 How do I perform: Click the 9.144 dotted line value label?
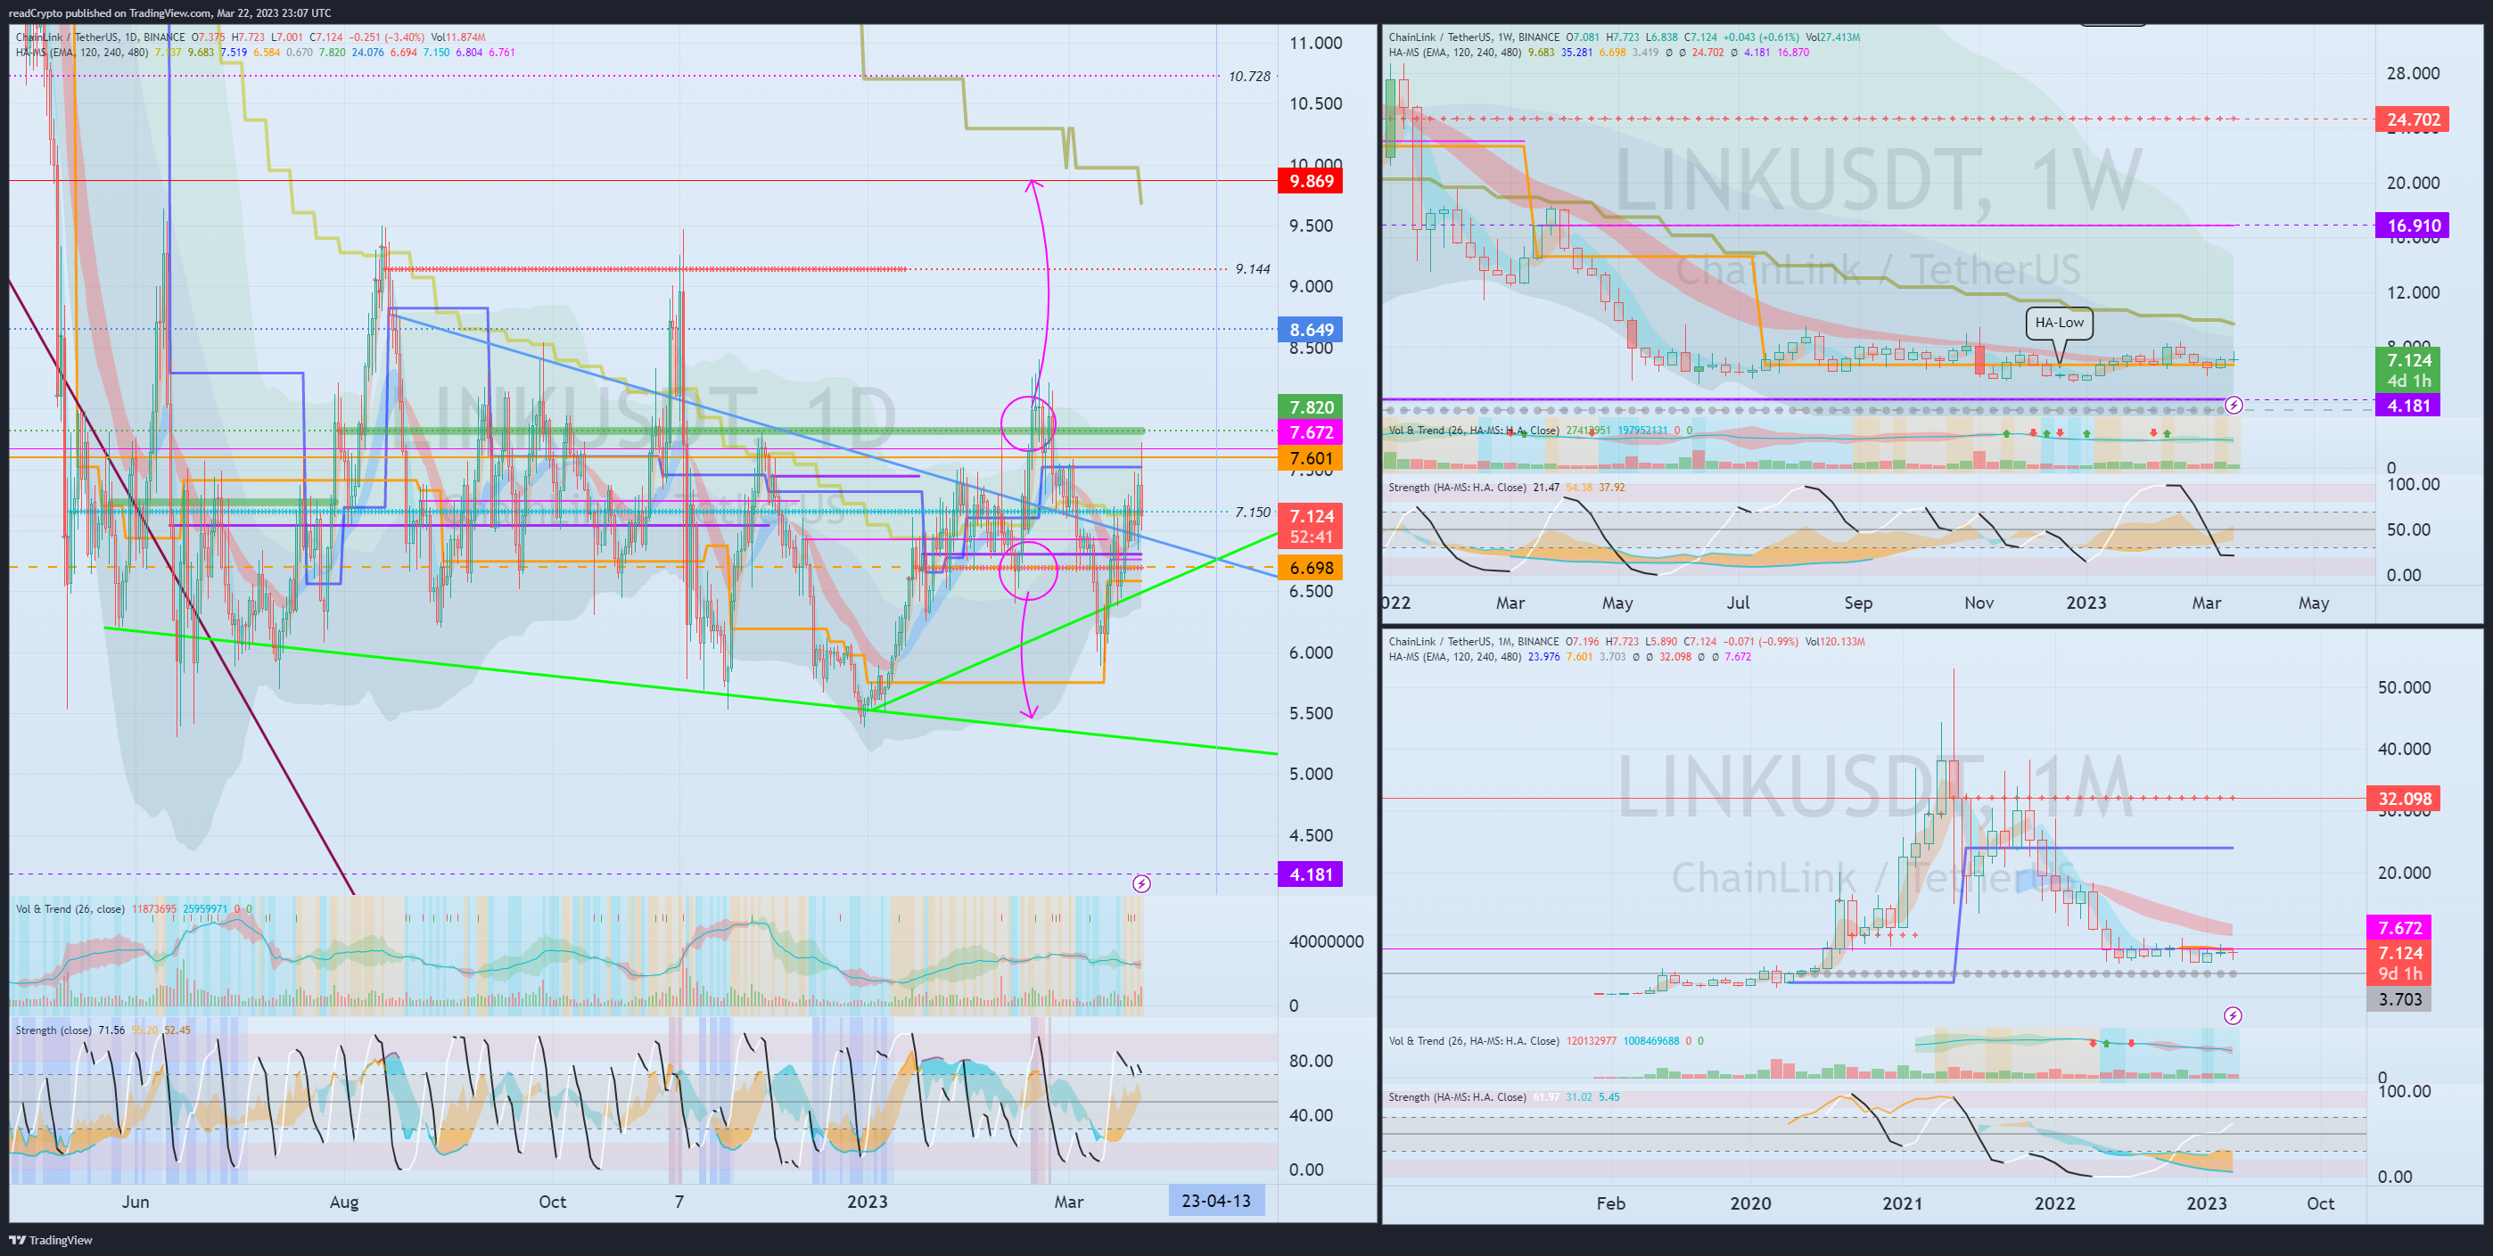coord(1253,269)
